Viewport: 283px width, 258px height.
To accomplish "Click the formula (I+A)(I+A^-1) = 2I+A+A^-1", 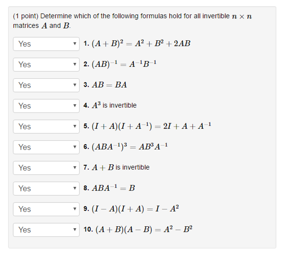I will 151,126.
